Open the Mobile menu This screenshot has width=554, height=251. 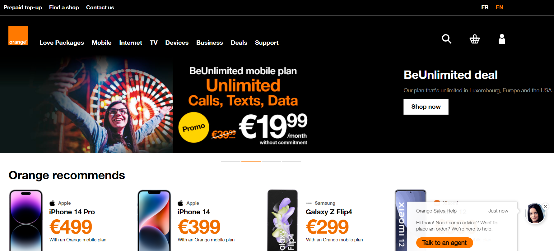(101, 43)
